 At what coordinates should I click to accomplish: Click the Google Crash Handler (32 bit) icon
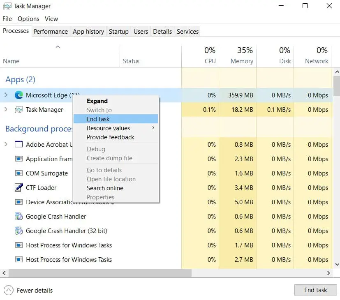19,231
